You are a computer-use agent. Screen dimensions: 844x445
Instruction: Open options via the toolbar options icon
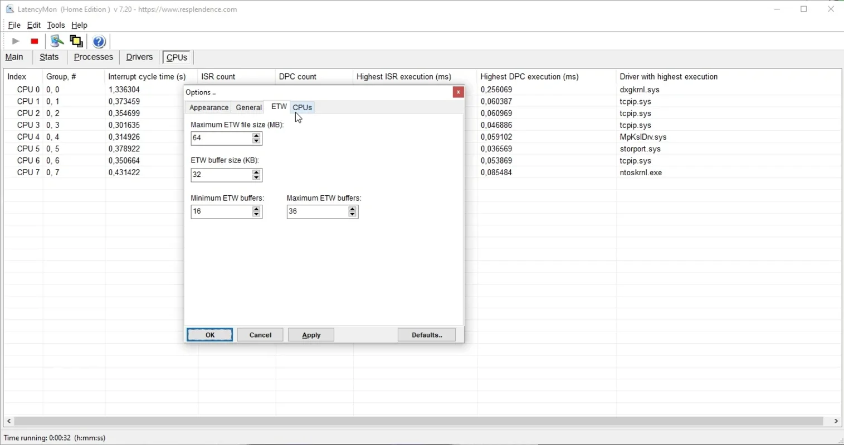click(x=56, y=41)
